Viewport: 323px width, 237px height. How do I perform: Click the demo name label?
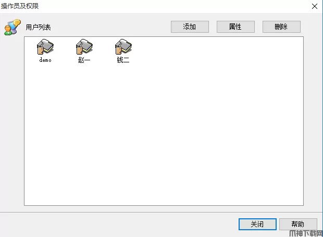[x=45, y=60]
